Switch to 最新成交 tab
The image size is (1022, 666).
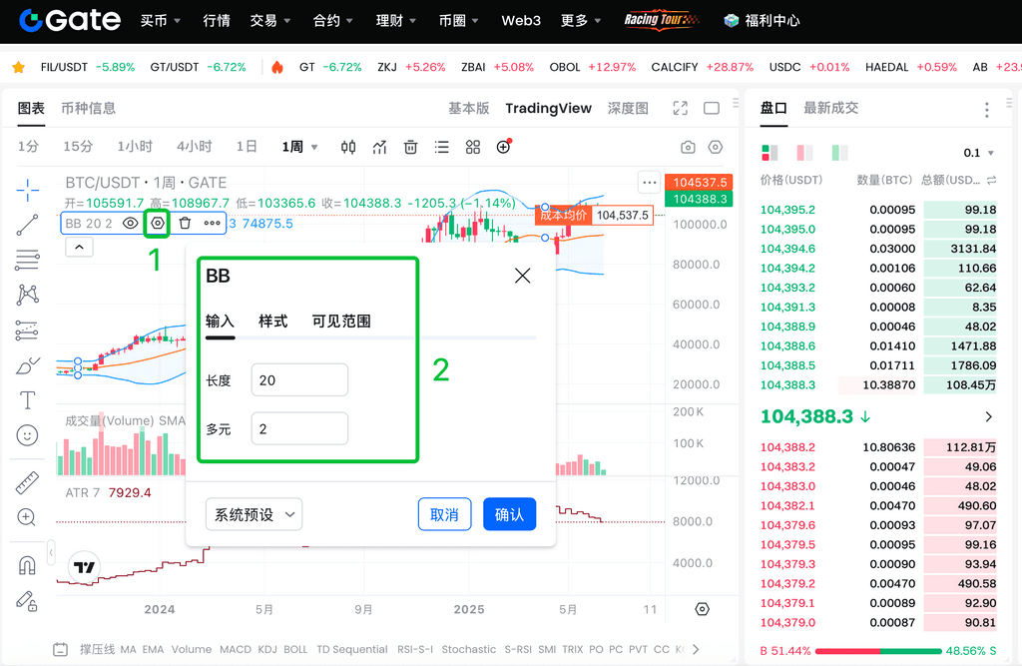point(830,108)
